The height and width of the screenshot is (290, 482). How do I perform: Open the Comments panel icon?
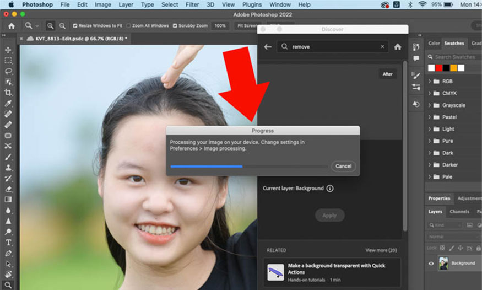(x=416, y=58)
